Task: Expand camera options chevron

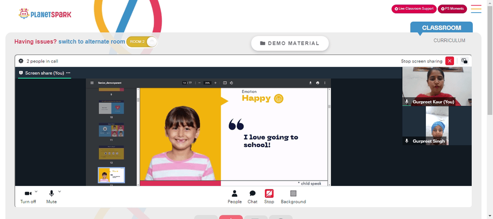Action: tap(36, 191)
